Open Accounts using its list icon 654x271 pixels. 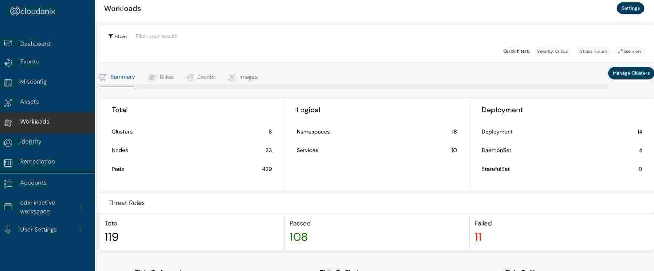[8, 184]
